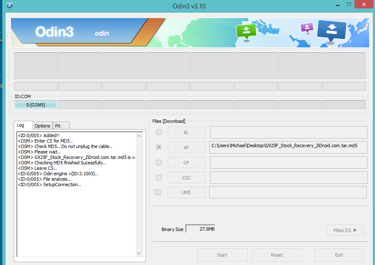375x265 pixels.
Task: Click the Mass D/L button
Action: coord(345,230)
